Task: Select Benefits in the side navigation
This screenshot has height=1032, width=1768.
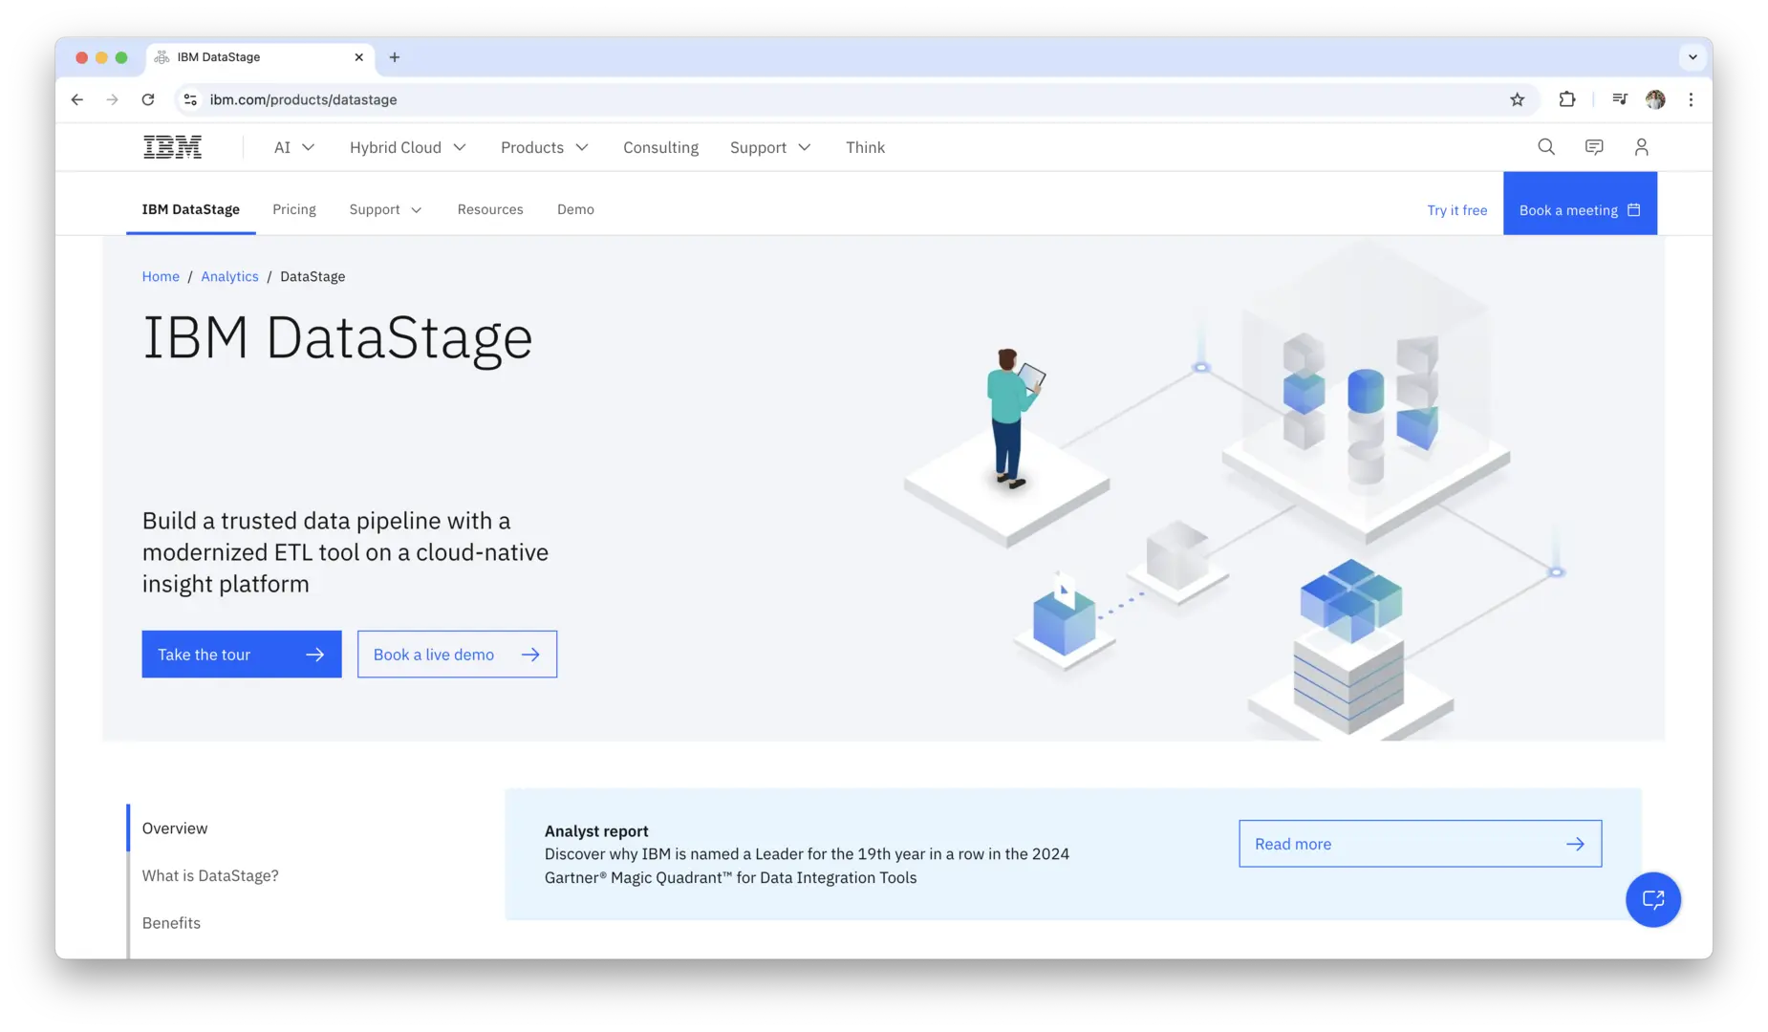Action: [171, 923]
